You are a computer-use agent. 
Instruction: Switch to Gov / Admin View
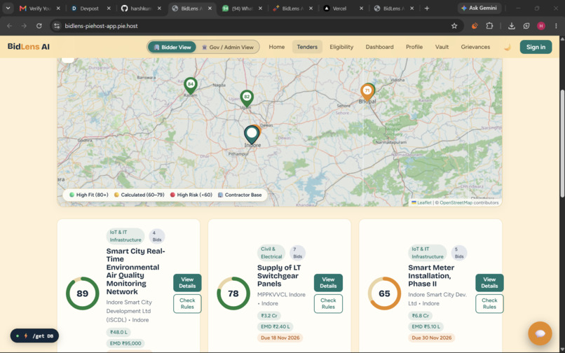pyautogui.click(x=228, y=47)
